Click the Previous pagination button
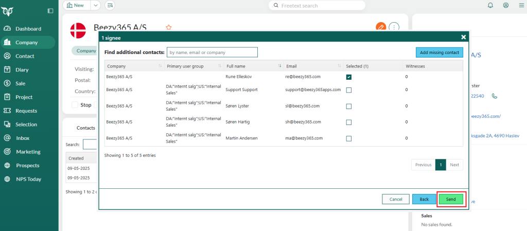Screen dimensions: 527x231 pos(424,165)
